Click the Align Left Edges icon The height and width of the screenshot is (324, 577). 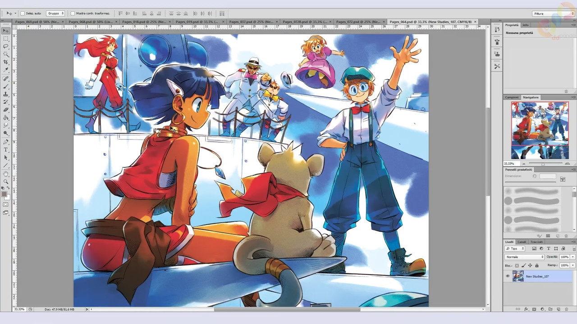pos(144,13)
